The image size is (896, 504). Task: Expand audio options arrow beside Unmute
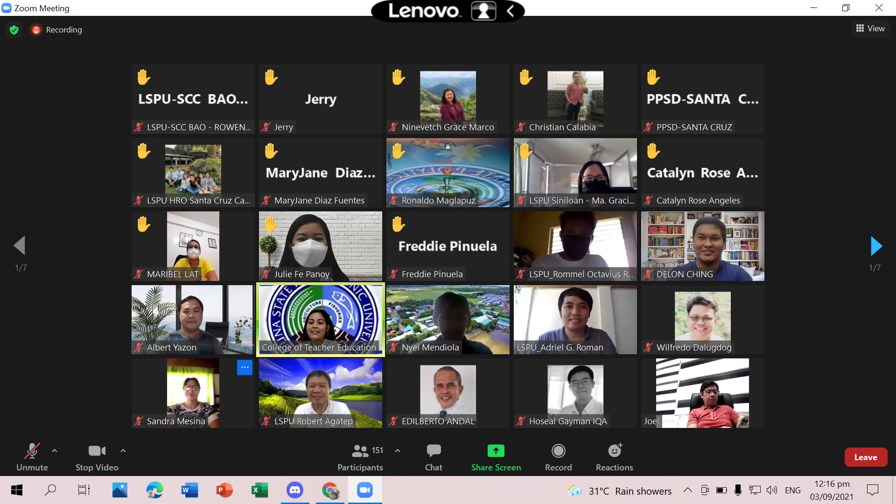tap(55, 451)
